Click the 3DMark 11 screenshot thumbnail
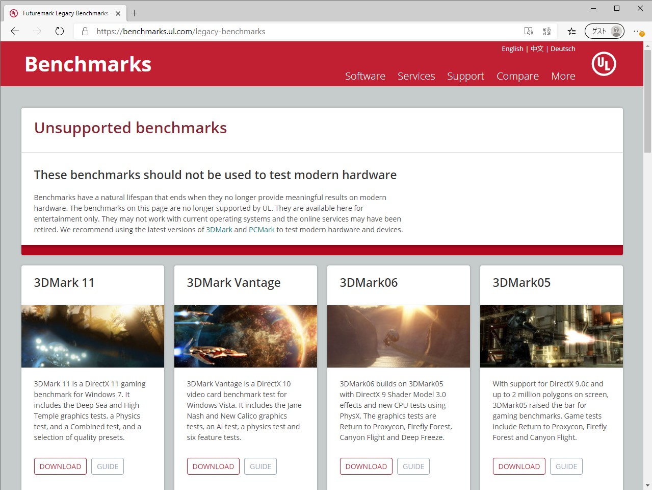This screenshot has height=490, width=652. (93, 336)
